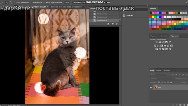Switch to the Слои layers tab
This screenshot has height=106, width=188.
(x=152, y=70)
